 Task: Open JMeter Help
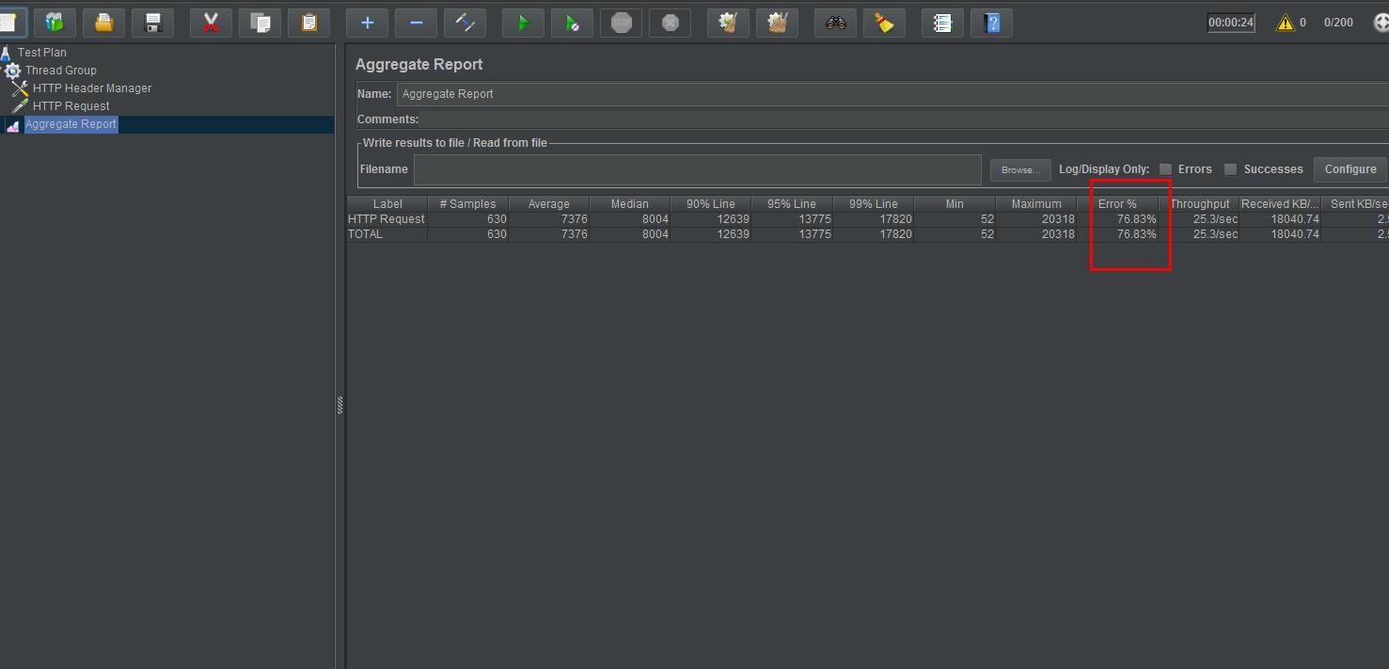(x=991, y=23)
